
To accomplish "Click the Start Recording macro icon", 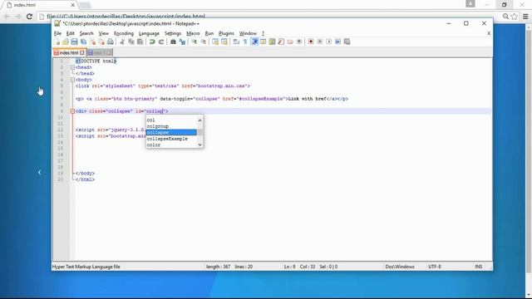I will click(311, 42).
